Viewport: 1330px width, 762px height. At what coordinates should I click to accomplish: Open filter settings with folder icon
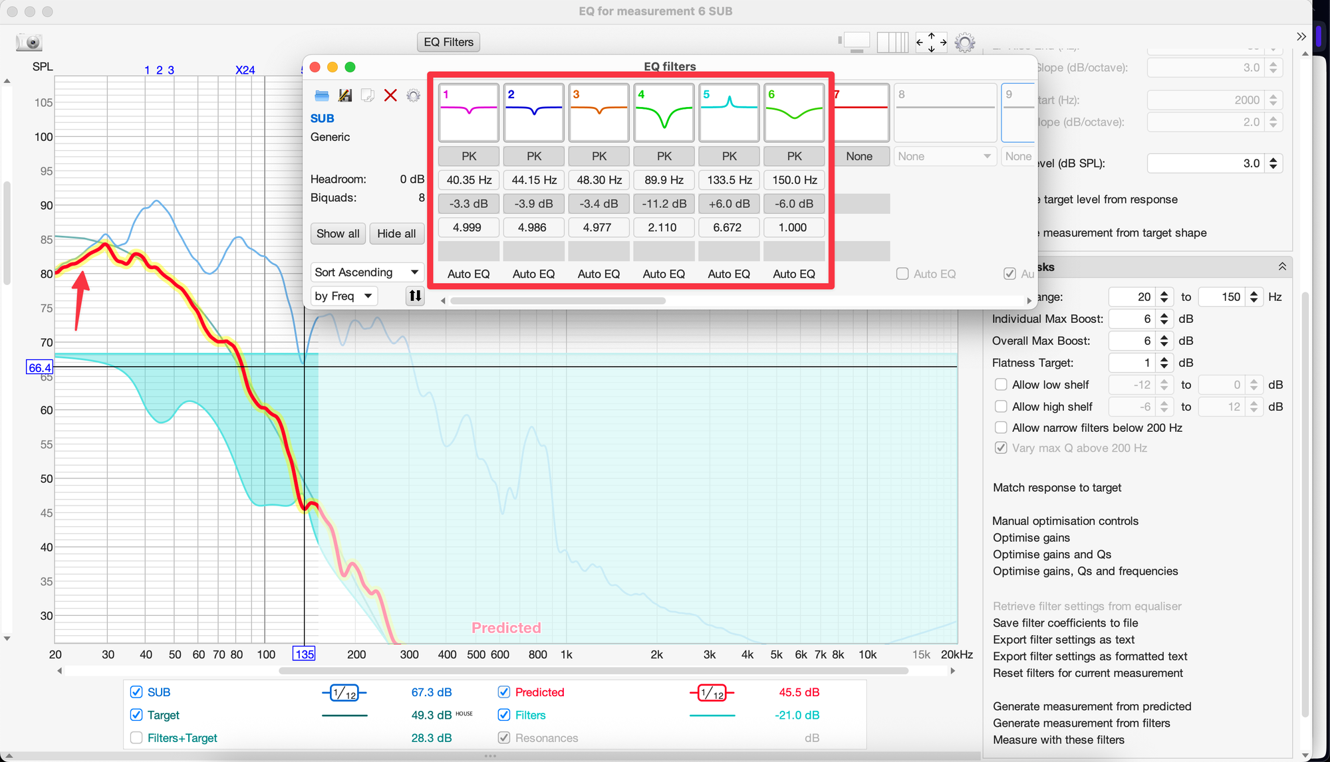(322, 96)
